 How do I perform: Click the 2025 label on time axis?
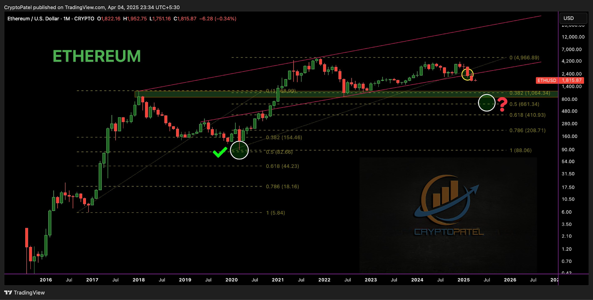(464, 280)
